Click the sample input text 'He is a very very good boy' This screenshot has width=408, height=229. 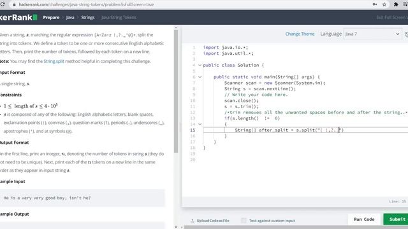click(47, 198)
